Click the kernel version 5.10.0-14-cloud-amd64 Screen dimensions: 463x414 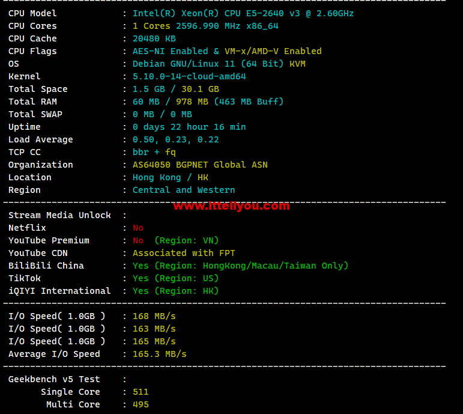pos(189,76)
